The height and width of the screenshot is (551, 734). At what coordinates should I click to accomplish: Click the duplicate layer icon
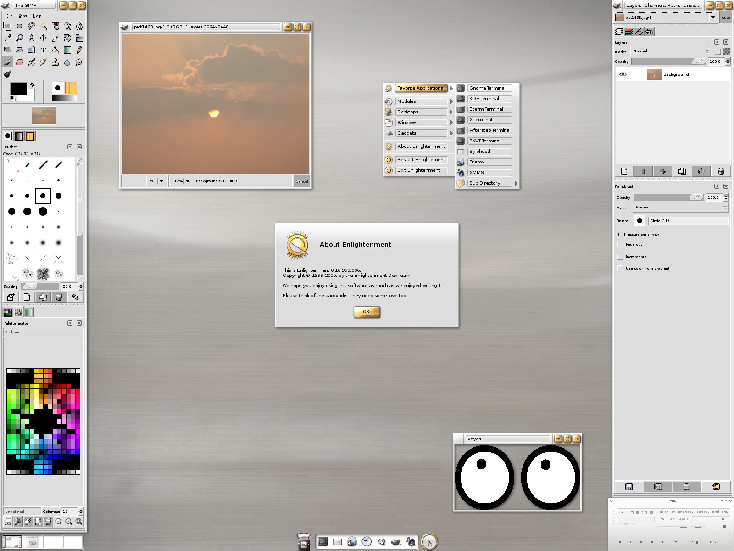[x=682, y=171]
